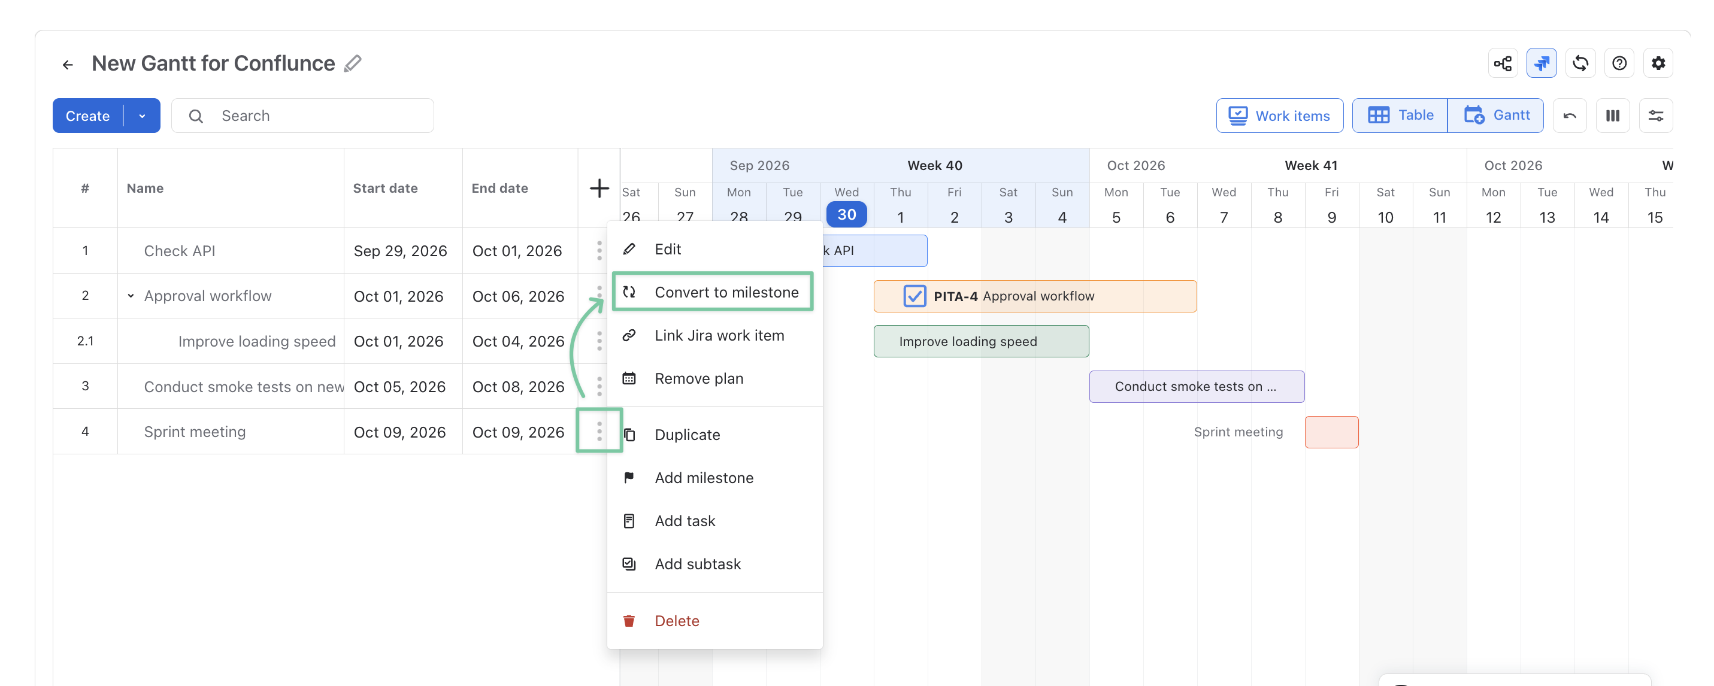1714x686 pixels.
Task: Toggle the Table view
Action: click(x=1400, y=116)
